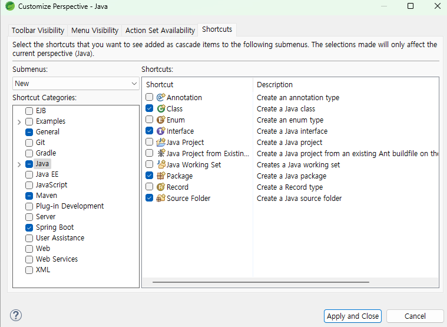Viewport: 447px width, 327px height.
Task: Click the Shortcut column header
Action: click(197, 84)
